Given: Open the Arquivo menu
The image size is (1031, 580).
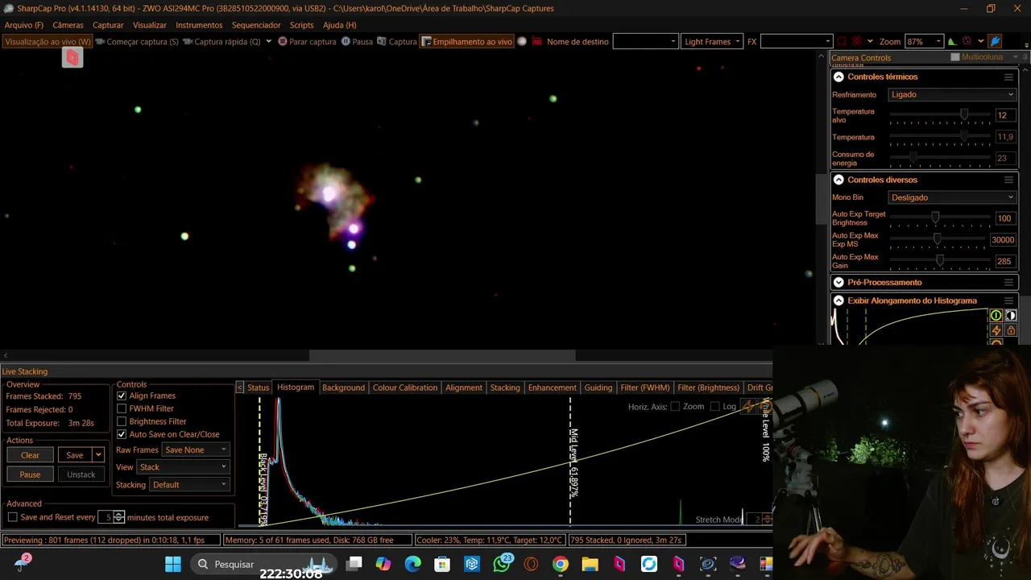Looking at the screenshot, I should click(x=24, y=25).
